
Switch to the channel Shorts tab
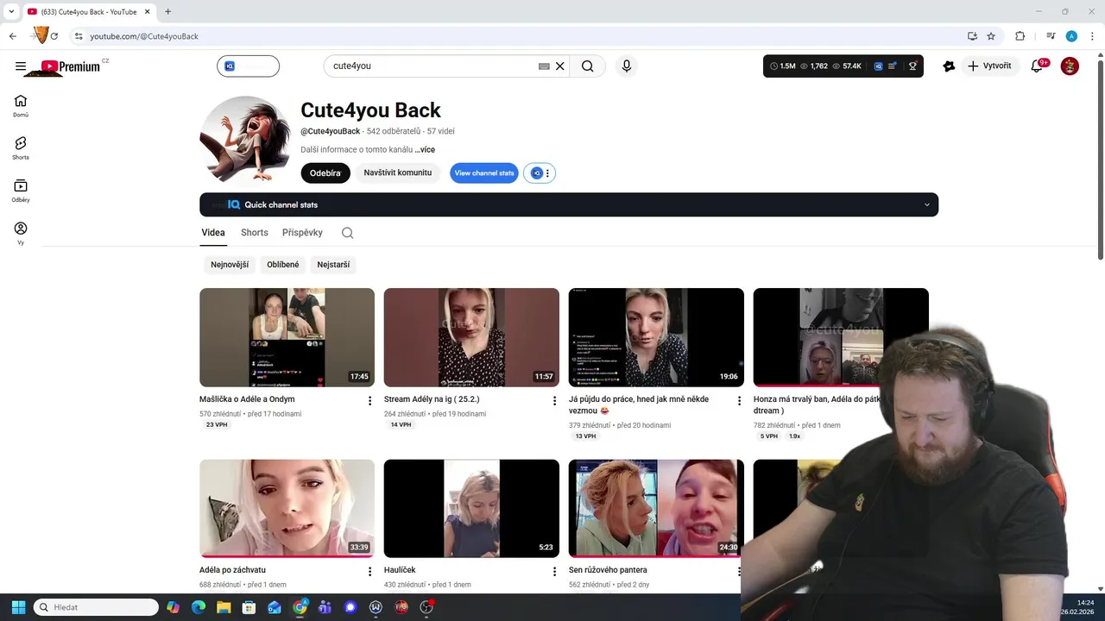[255, 233]
